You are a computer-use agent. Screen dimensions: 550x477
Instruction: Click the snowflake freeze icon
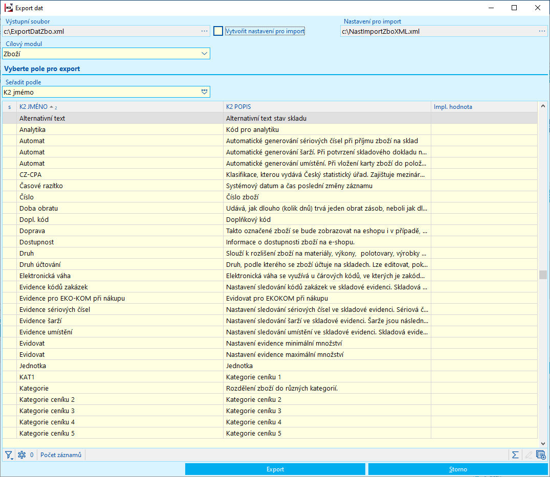(21, 455)
